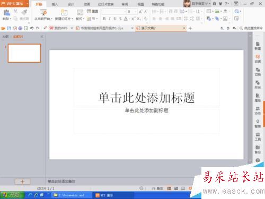This screenshot has width=265, height=199.
Task: Open the Animation ribbon tab
Action: pos(87,4)
